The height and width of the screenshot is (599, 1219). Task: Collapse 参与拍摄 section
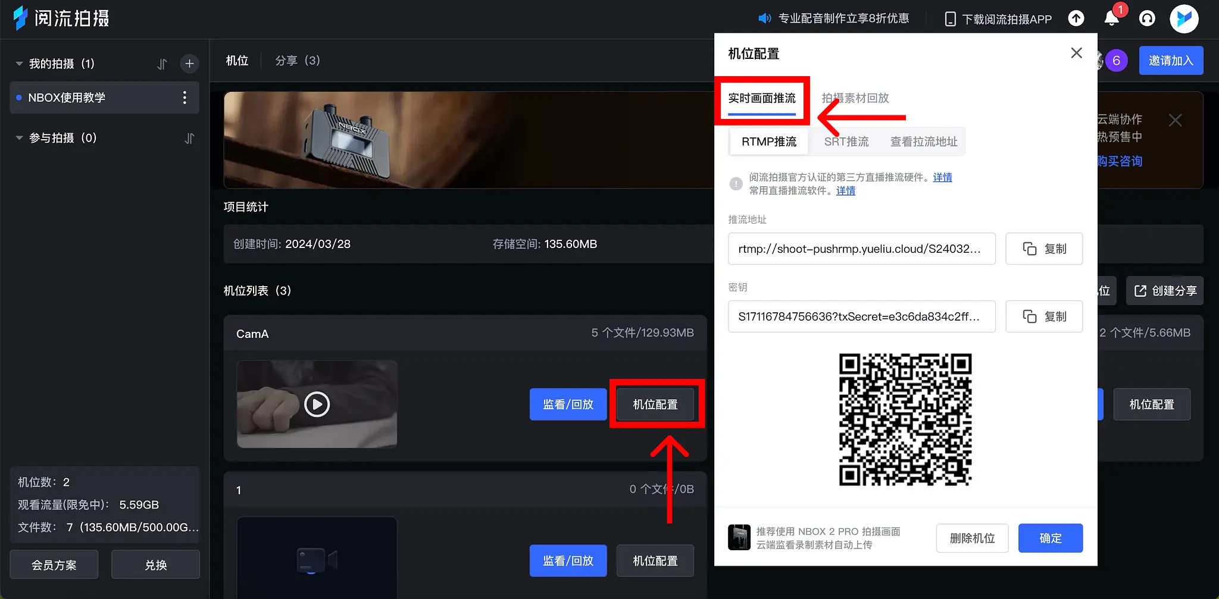tap(19, 138)
